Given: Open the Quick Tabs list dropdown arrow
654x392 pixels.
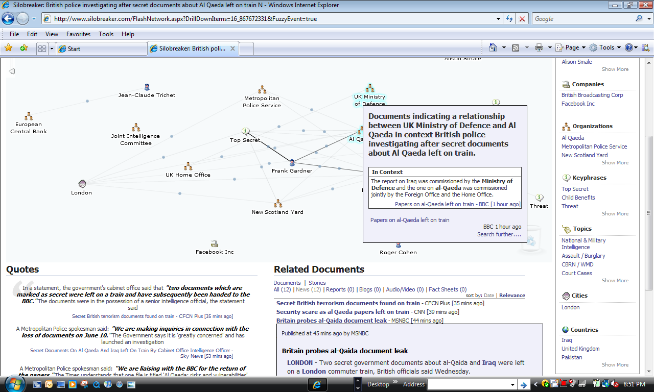Looking at the screenshot, I should pos(52,48).
